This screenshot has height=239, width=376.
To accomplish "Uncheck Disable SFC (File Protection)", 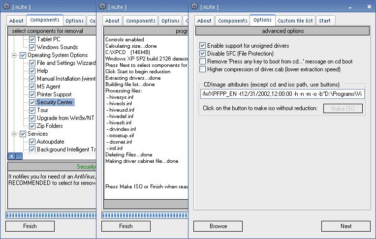I will pyautogui.click(x=202, y=54).
